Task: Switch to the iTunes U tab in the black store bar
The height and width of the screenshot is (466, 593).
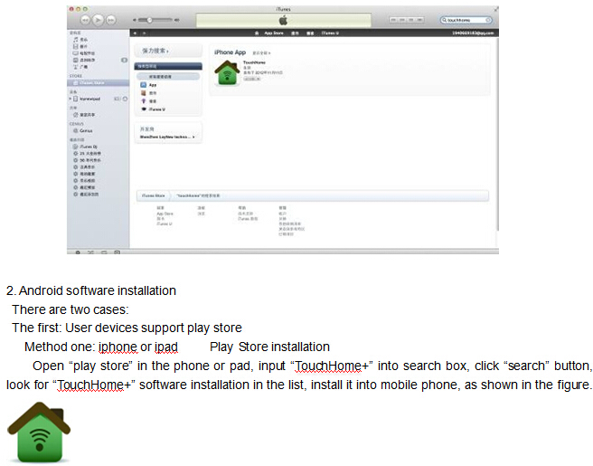Action: coord(330,33)
